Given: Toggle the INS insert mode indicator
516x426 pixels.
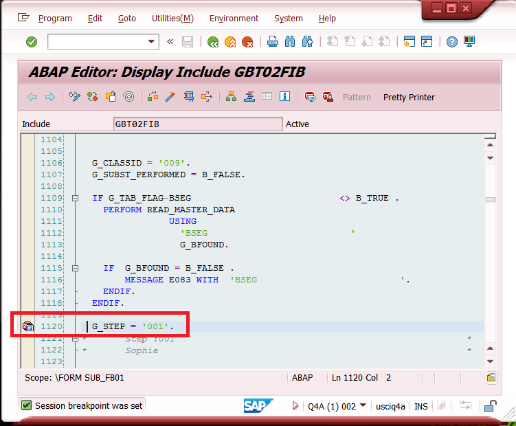Looking at the screenshot, I should [421, 406].
